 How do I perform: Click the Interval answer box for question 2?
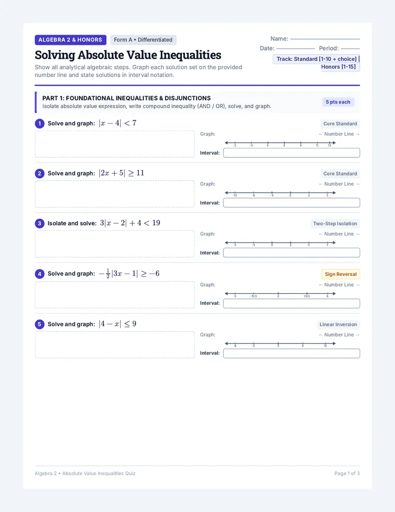click(x=292, y=203)
